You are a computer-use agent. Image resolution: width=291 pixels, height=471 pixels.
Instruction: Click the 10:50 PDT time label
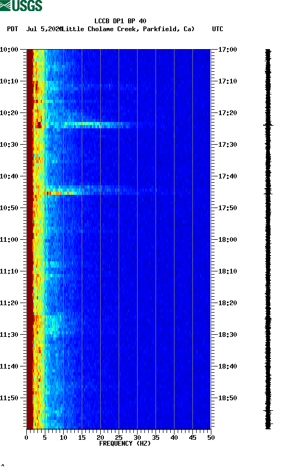(x=9, y=208)
